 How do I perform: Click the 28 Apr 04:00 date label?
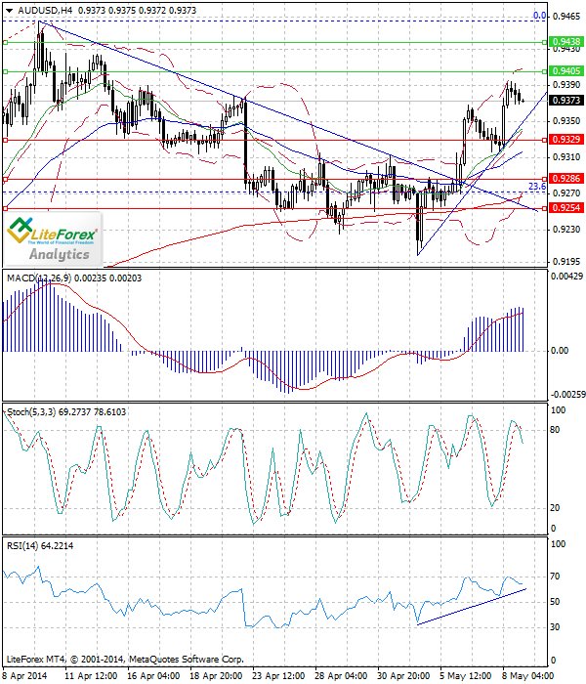click(x=341, y=676)
